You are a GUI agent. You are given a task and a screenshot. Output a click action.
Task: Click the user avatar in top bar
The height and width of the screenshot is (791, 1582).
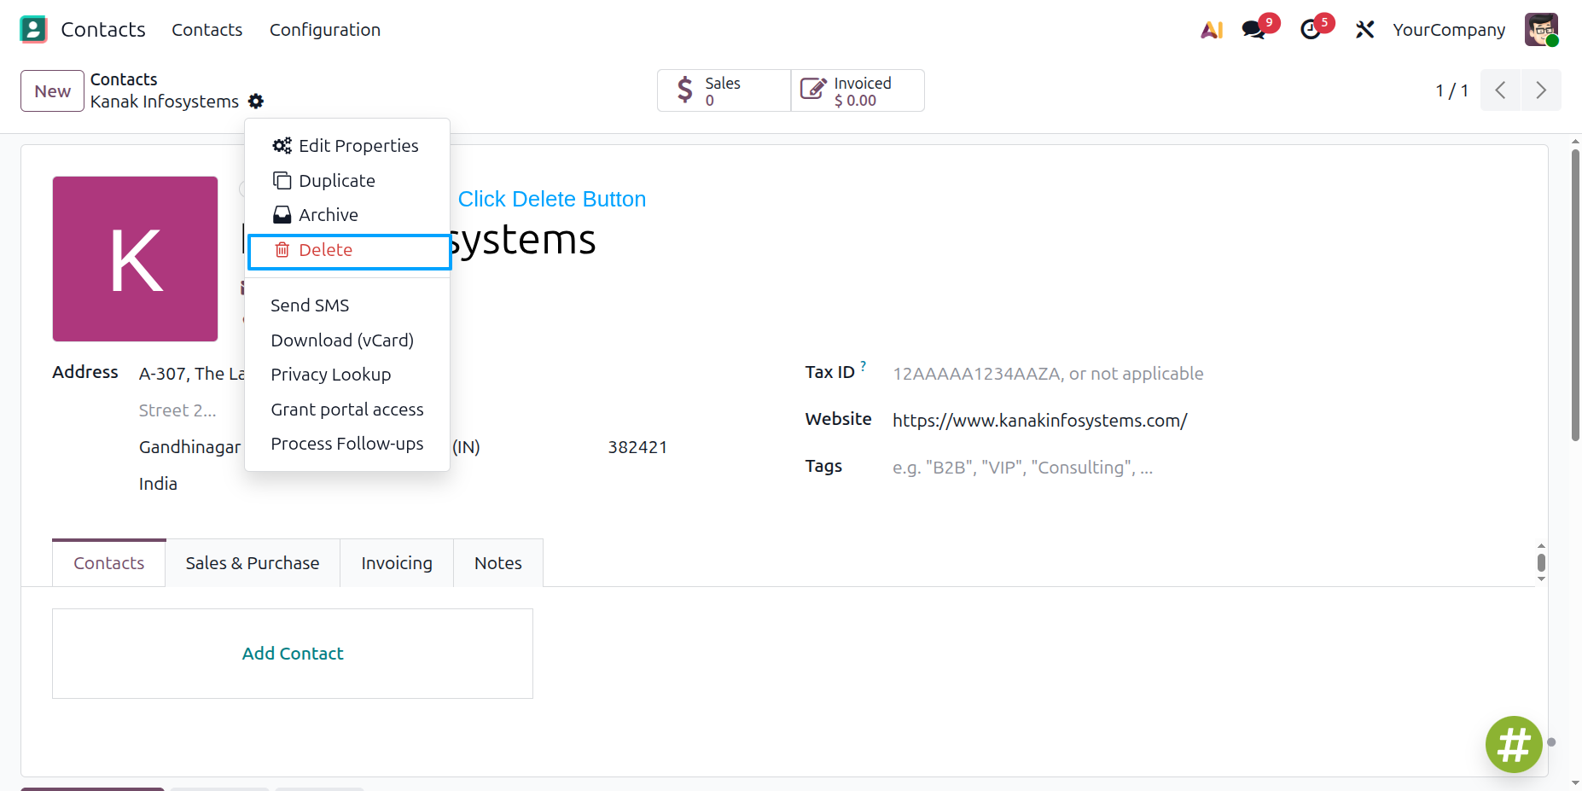1541,30
